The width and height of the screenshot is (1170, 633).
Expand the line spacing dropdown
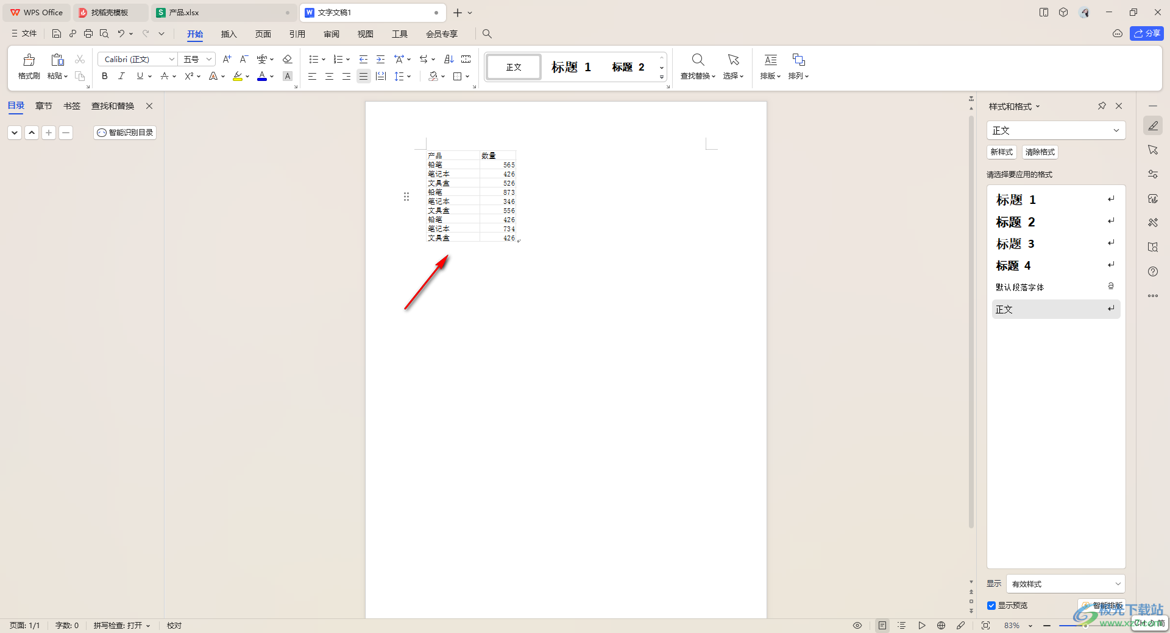click(x=409, y=77)
